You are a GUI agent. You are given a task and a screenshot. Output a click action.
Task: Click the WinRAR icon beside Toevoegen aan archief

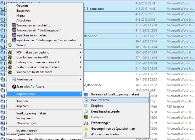tap(14, 25)
